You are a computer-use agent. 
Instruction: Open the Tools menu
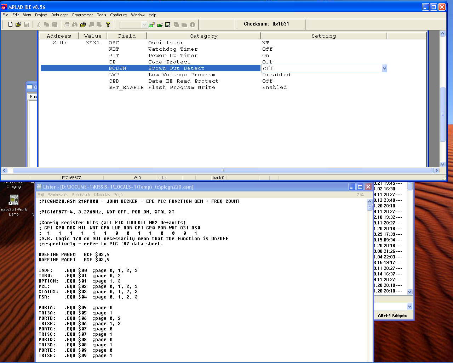102,15
